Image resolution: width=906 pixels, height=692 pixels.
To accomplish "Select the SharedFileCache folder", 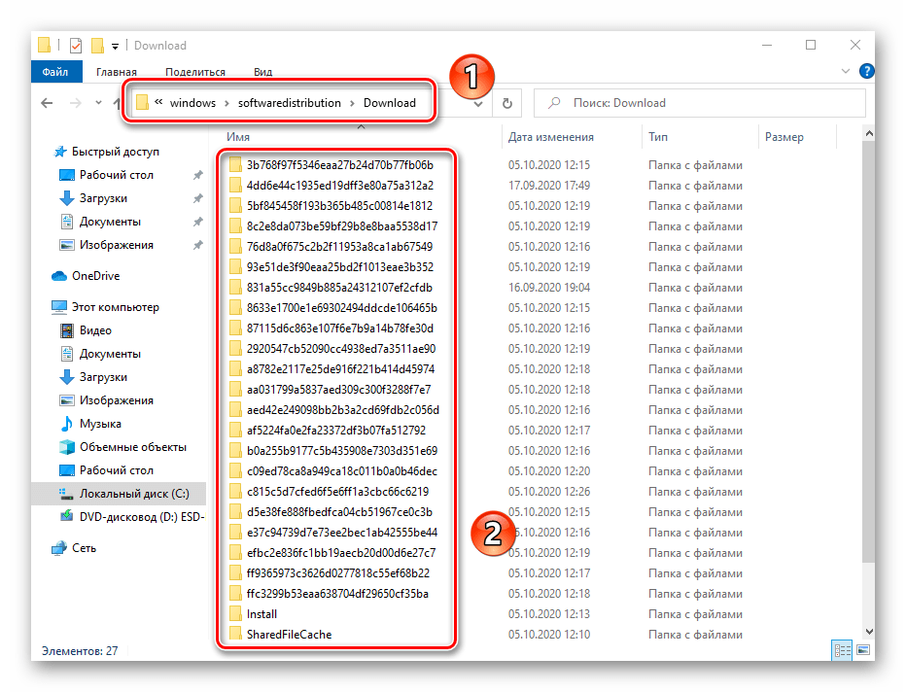I will pyautogui.click(x=289, y=635).
